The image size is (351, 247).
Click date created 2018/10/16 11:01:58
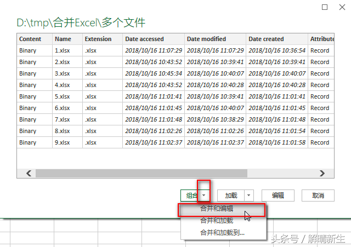click(277, 142)
